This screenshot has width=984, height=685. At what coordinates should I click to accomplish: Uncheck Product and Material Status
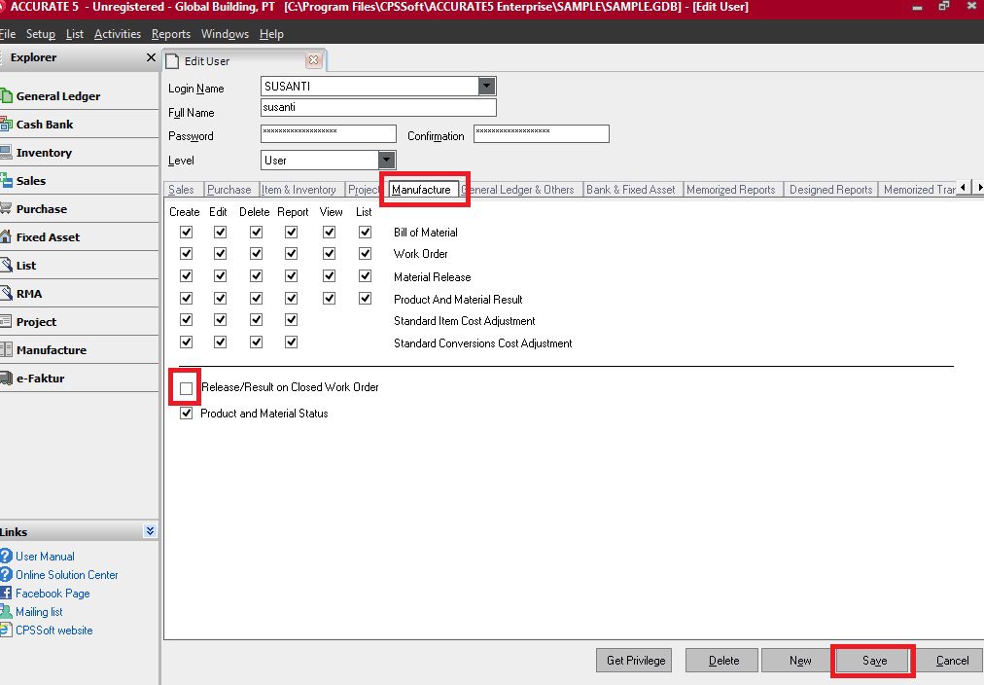pyautogui.click(x=185, y=413)
